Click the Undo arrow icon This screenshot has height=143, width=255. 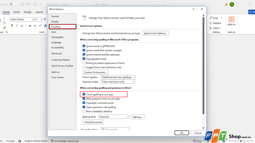pyautogui.click(x=28, y=4)
